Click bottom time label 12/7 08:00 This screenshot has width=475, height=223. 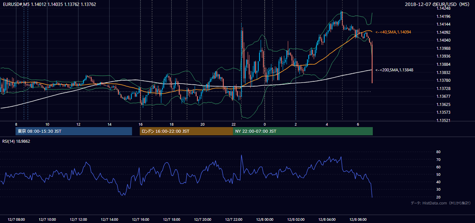(x=16, y=220)
